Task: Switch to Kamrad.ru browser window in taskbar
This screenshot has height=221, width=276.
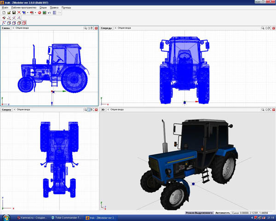Action: [31, 217]
